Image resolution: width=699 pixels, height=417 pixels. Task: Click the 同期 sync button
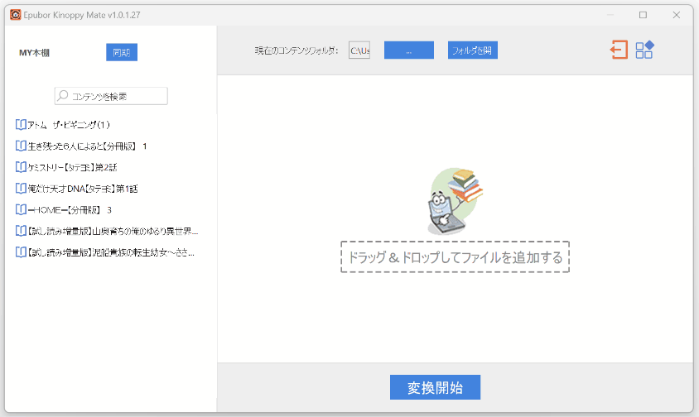pyautogui.click(x=122, y=53)
